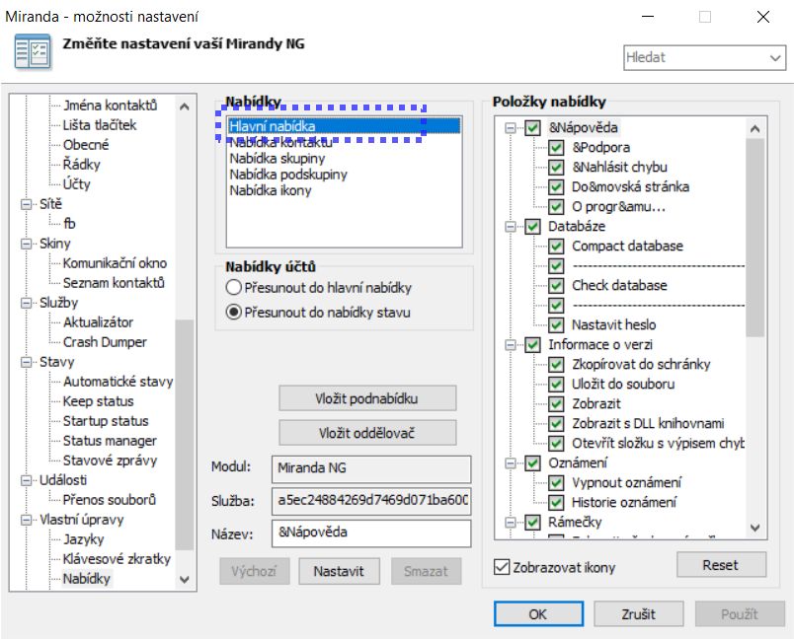Collapse the Databáze menu group

(x=511, y=227)
